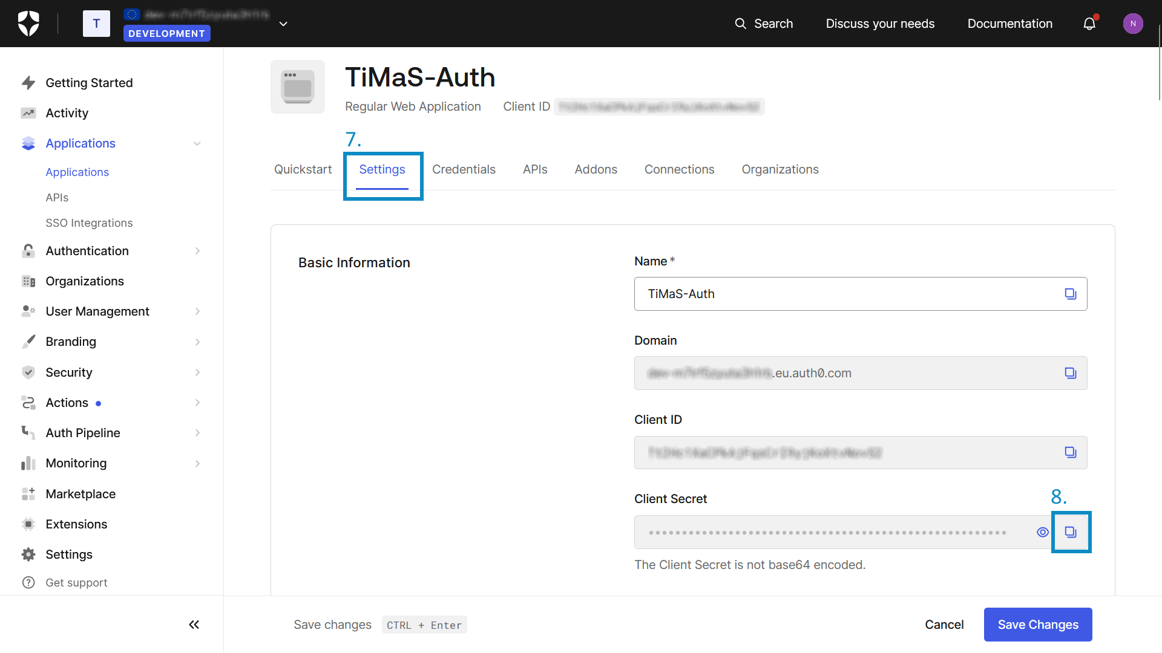Image resolution: width=1162 pixels, height=653 pixels.
Task: Open tenant Settings in sidebar
Action: coord(69,554)
